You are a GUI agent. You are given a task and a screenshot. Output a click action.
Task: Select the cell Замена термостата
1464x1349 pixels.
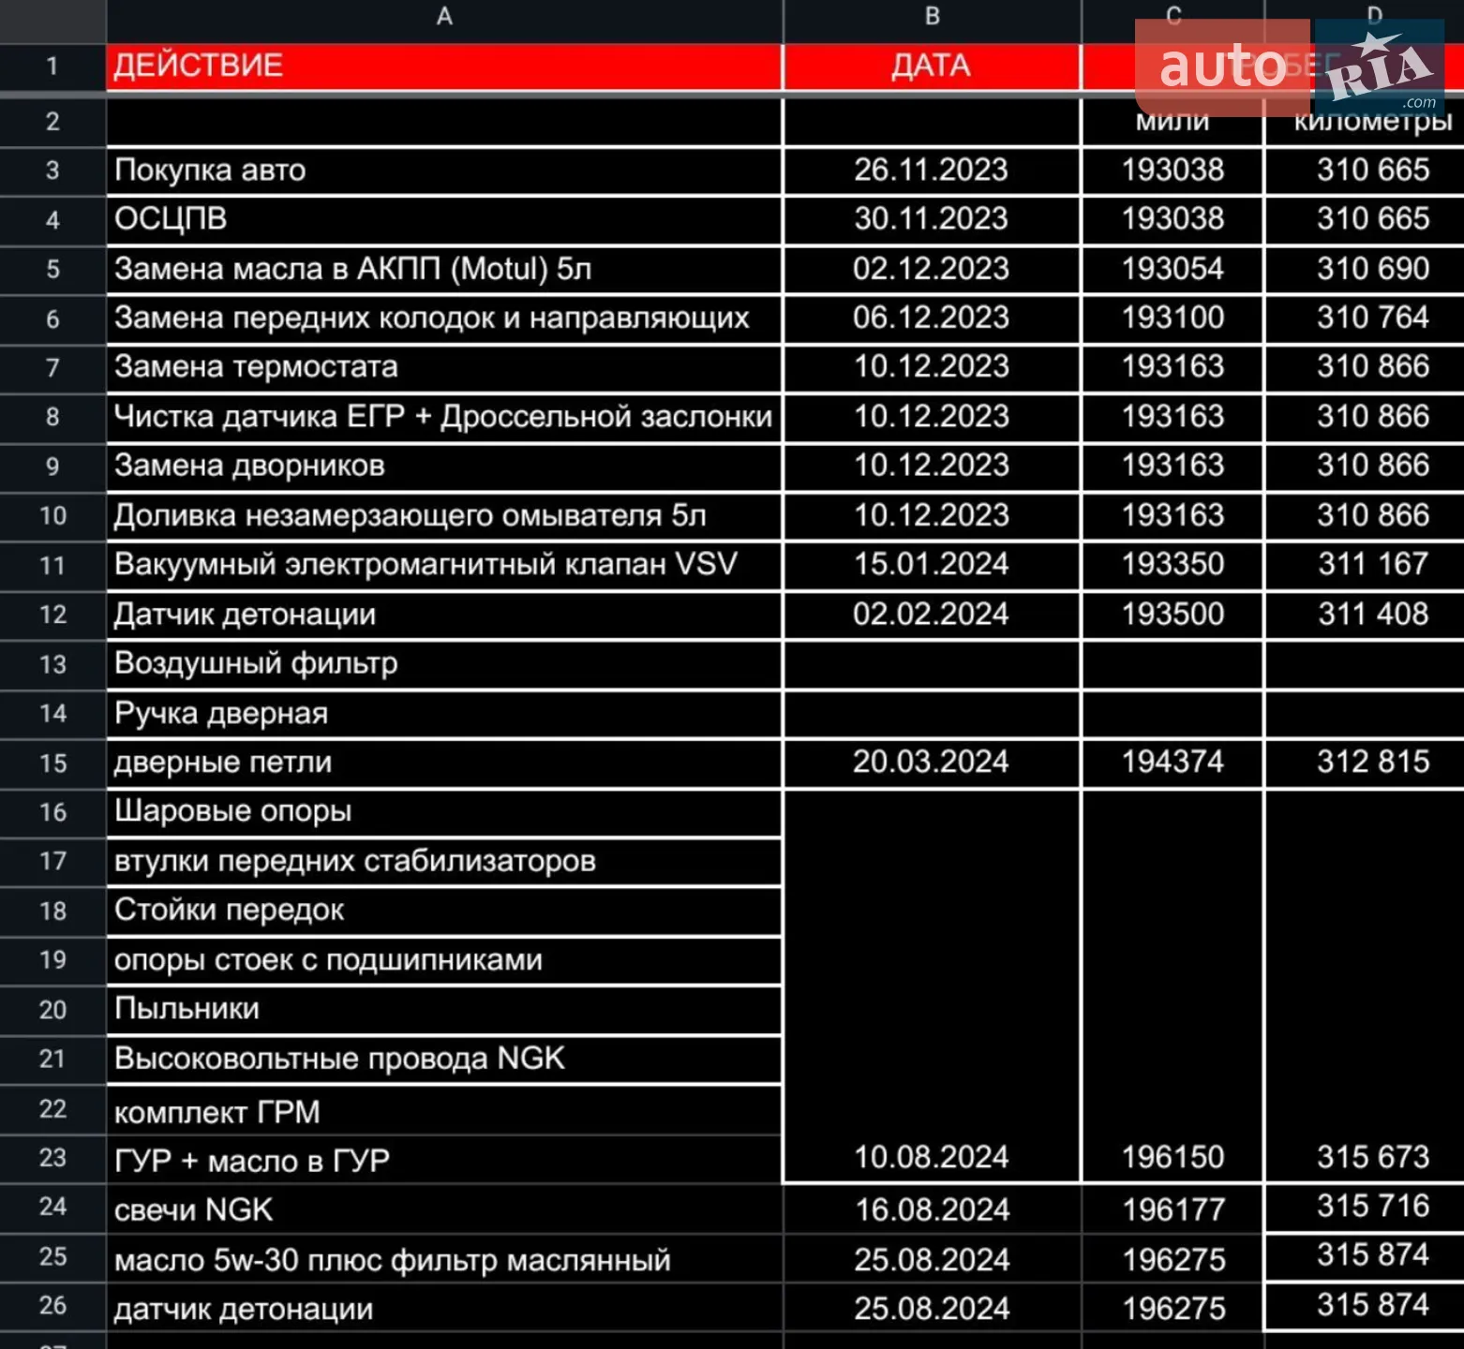tap(444, 367)
